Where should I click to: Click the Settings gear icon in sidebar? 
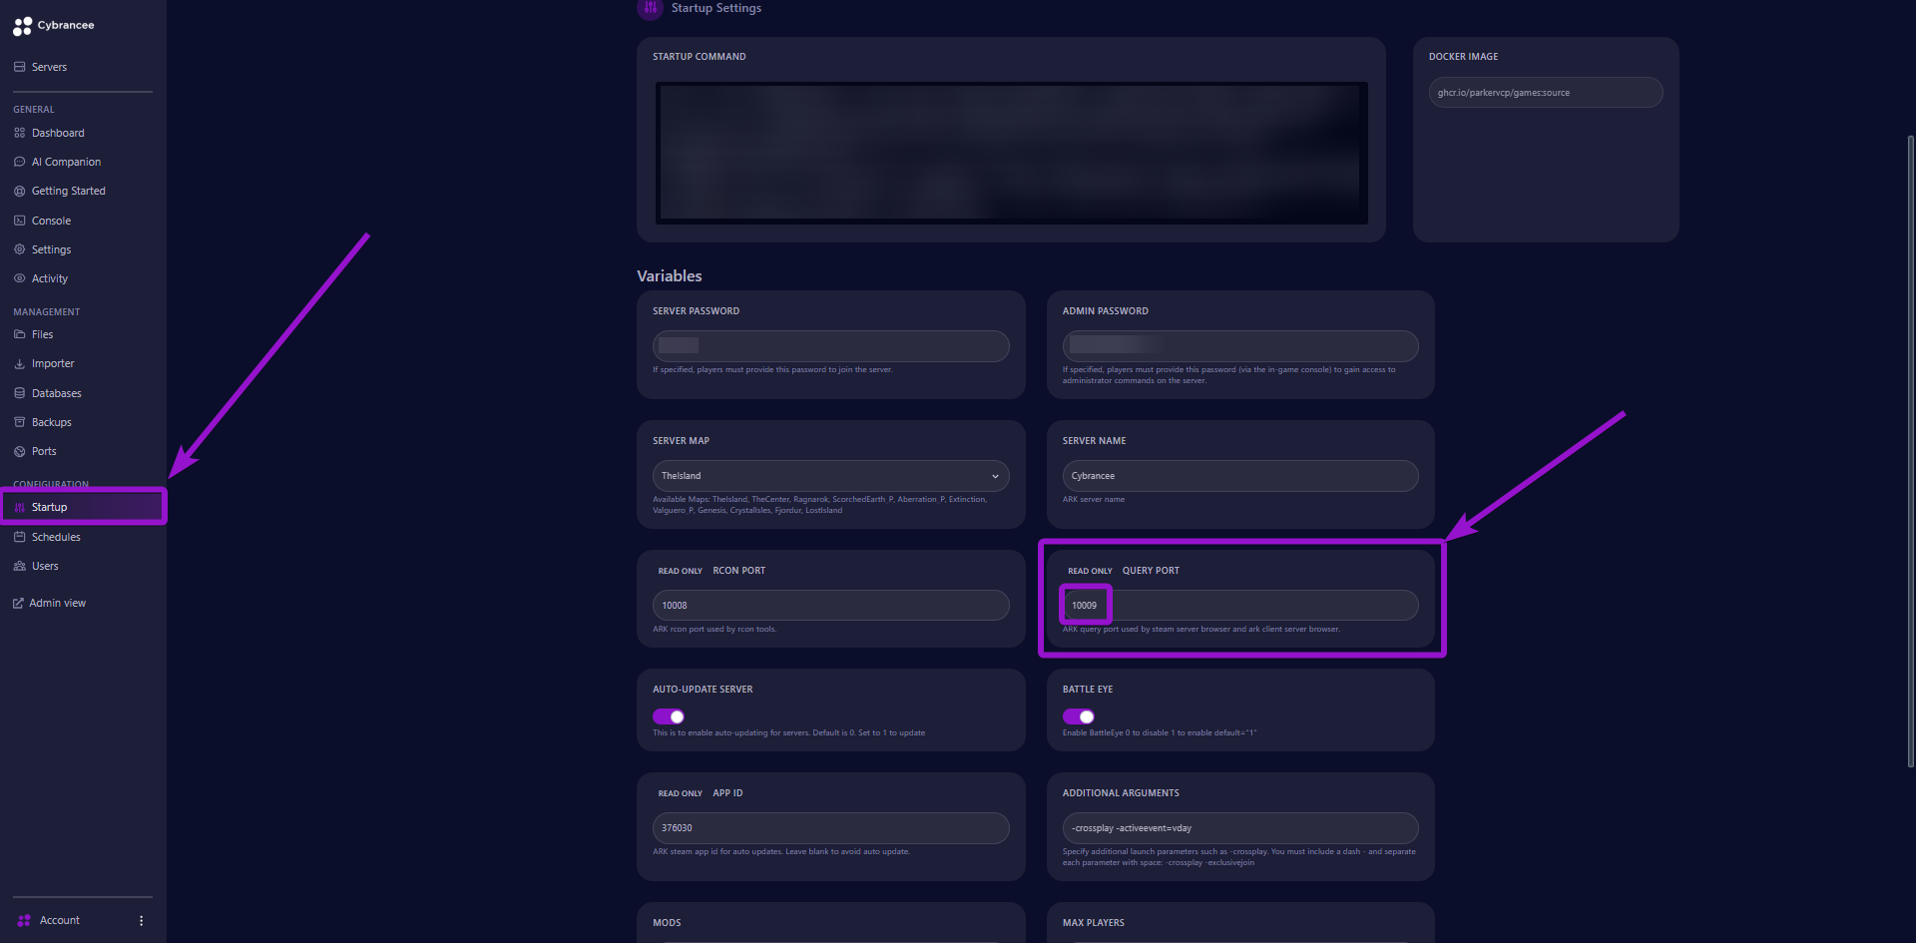click(19, 248)
